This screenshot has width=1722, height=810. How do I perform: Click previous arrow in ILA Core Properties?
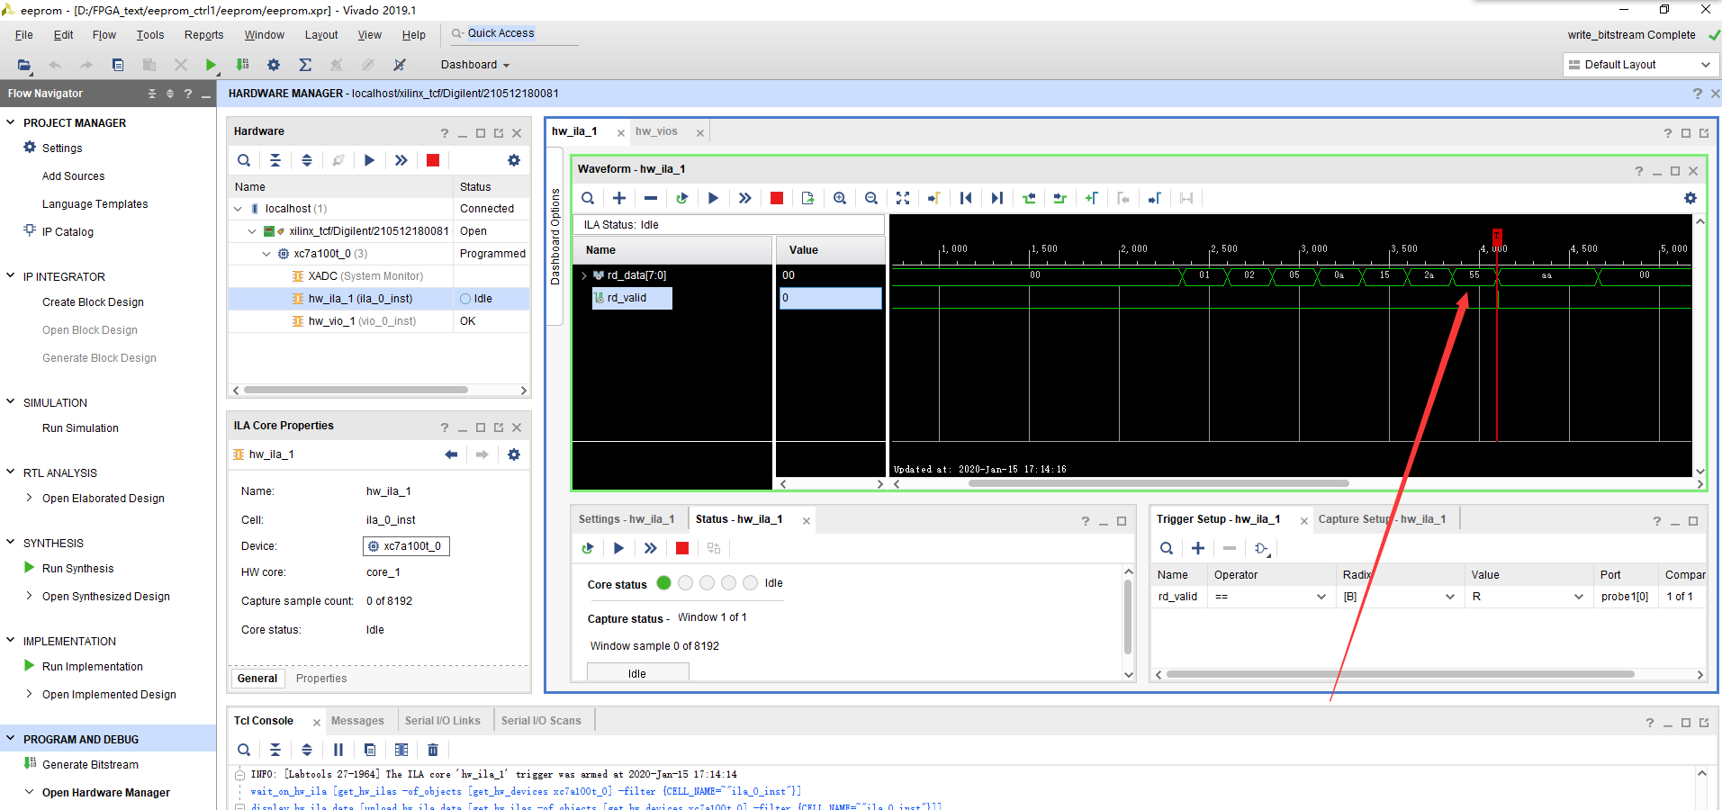(451, 454)
